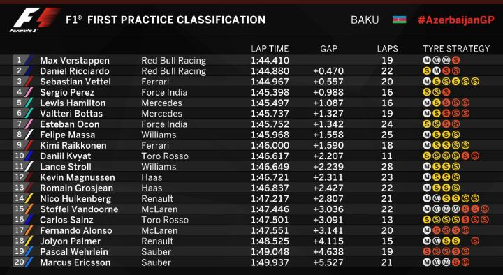Click the BAKU location label
The height and width of the screenshot is (275, 503).
tap(365, 20)
